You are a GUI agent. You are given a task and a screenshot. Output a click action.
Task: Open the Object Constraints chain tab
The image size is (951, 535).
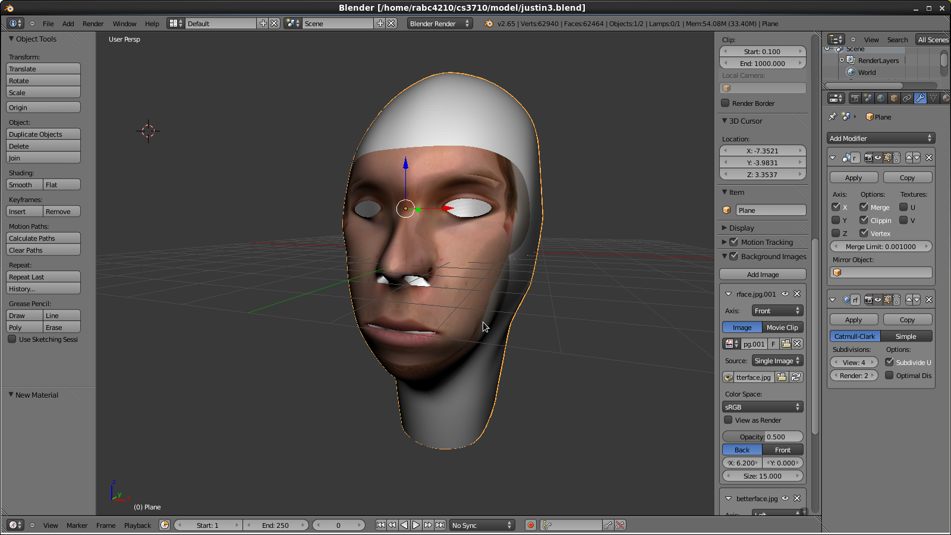tap(907, 98)
